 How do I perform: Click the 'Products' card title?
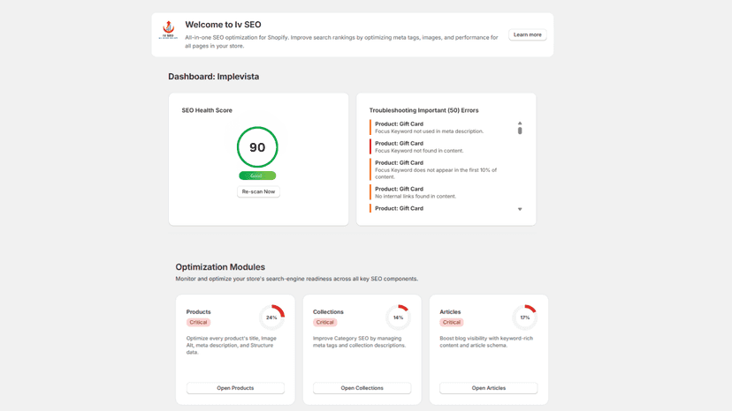pyautogui.click(x=198, y=311)
